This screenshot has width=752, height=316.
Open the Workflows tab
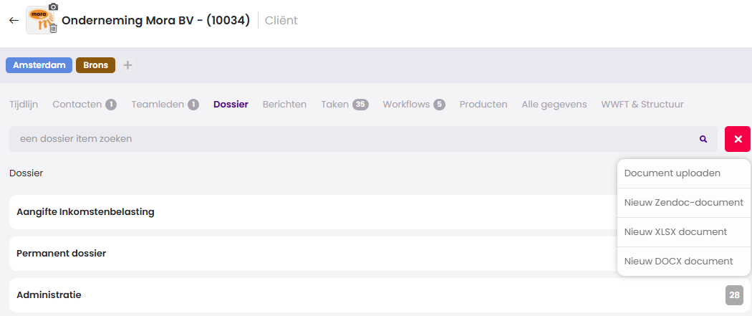[x=406, y=105]
